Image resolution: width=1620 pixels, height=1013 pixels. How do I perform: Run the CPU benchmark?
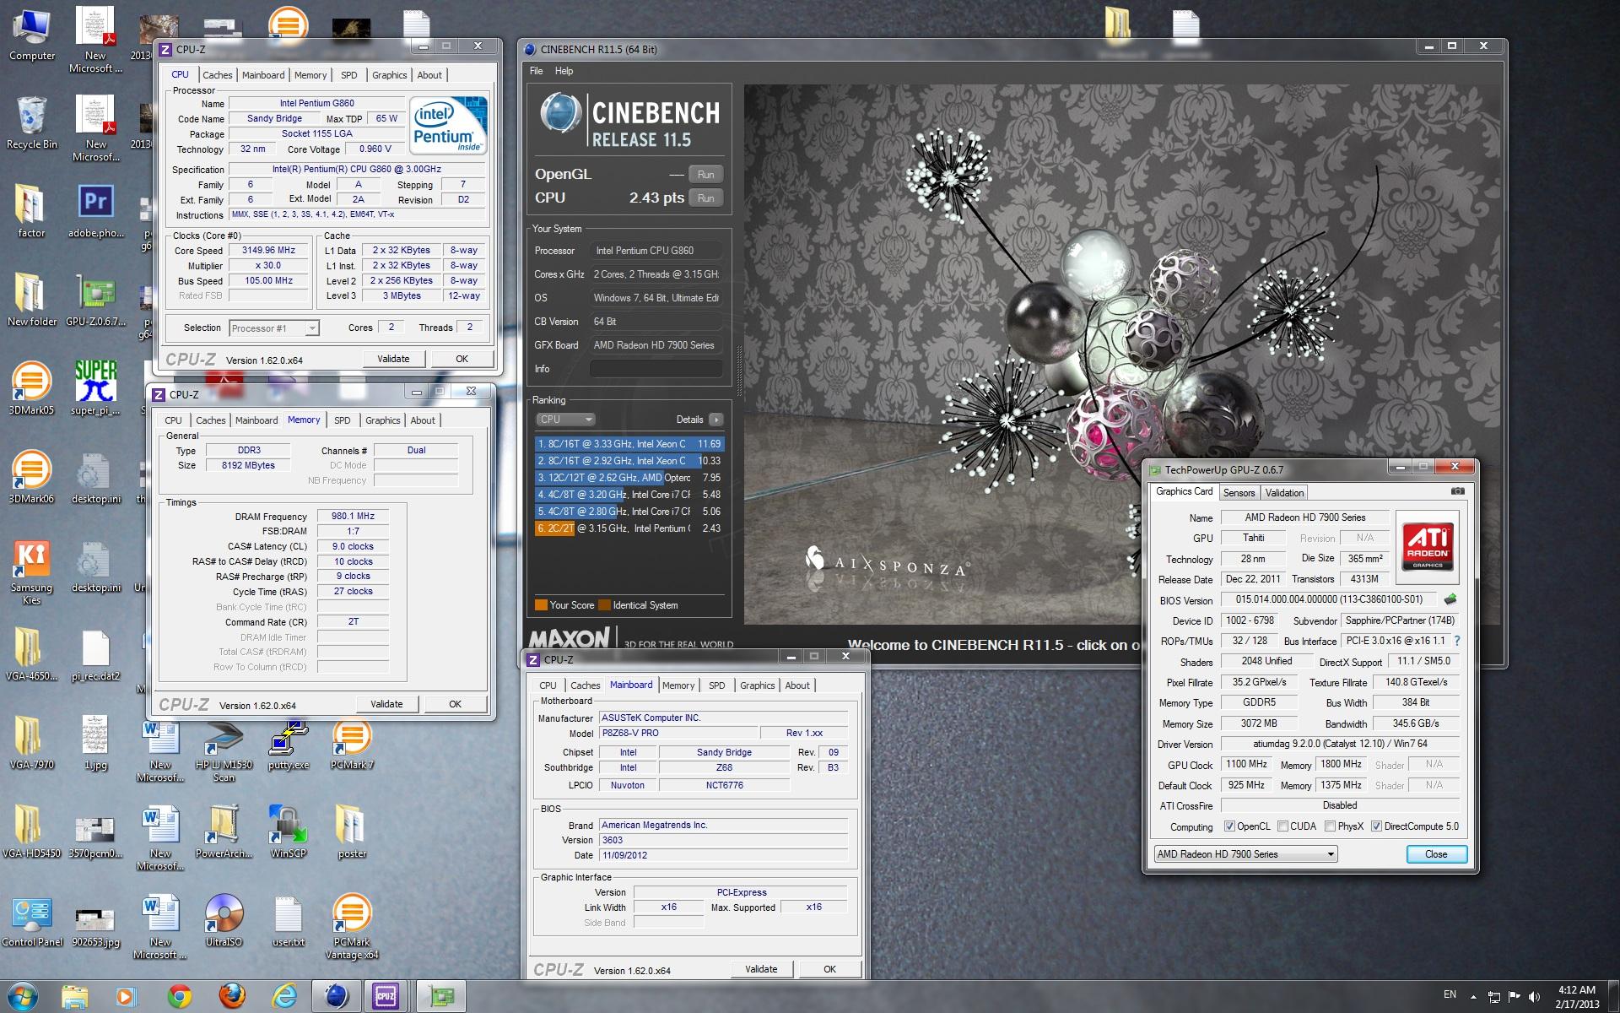[x=705, y=198]
